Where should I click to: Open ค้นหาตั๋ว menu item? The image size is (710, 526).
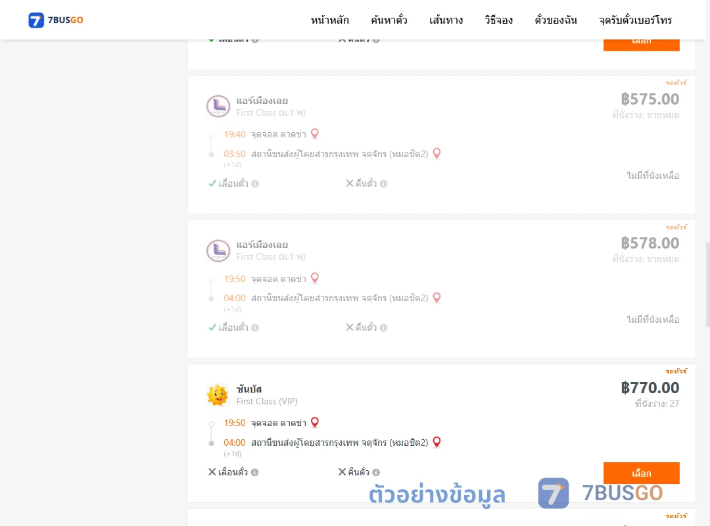(x=389, y=20)
